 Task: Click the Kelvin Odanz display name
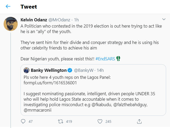pos(34,20)
